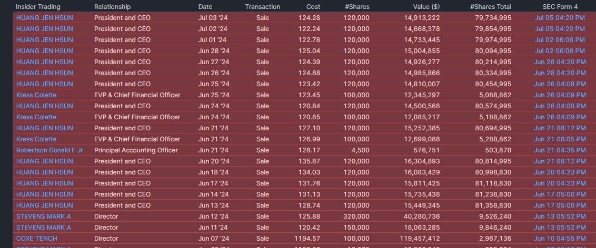Click the Insider Trading column header
Viewport: 596px width, 248px height.
tap(38, 7)
